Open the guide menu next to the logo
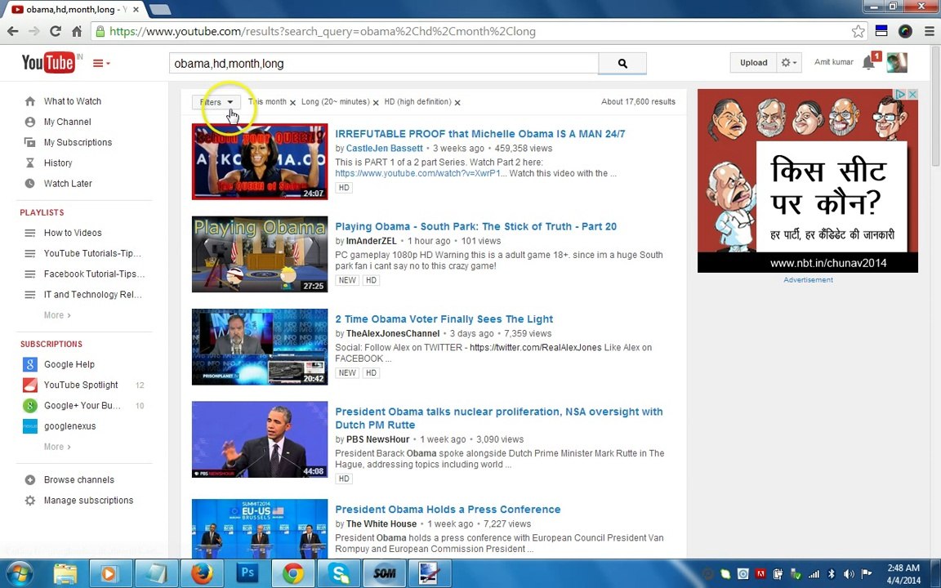The image size is (941, 588). pyautogui.click(x=100, y=63)
